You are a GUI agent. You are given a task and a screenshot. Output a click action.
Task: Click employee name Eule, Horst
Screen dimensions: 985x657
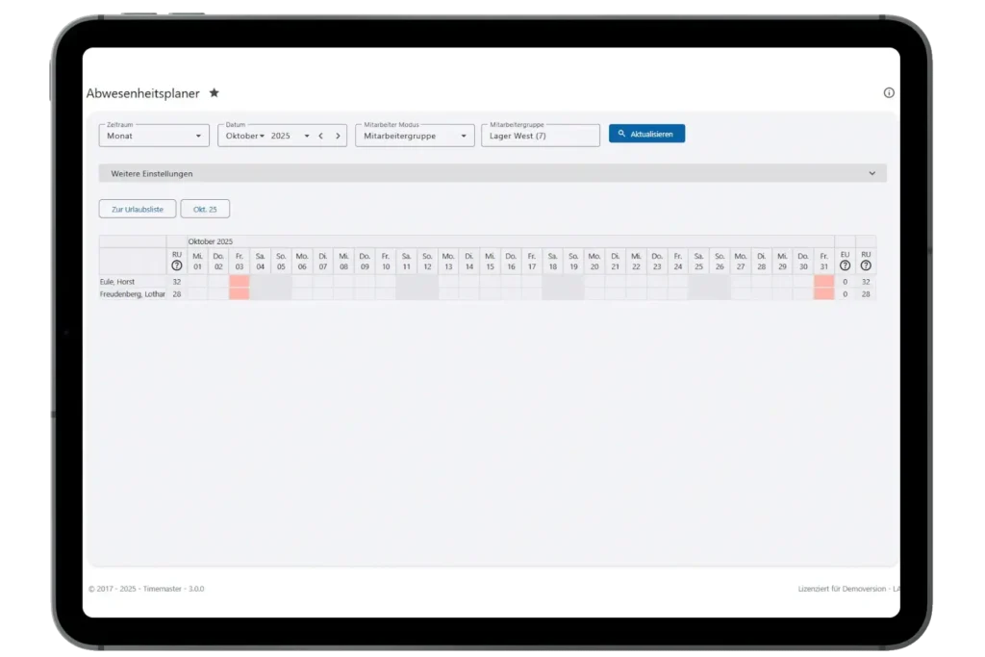coord(117,282)
